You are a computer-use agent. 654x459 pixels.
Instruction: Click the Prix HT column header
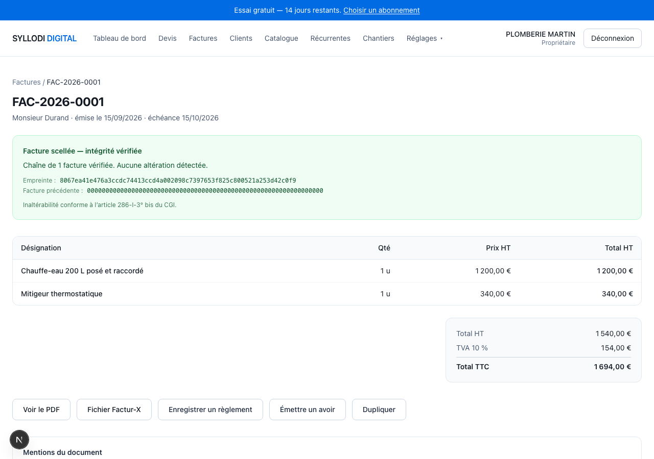[x=498, y=248]
